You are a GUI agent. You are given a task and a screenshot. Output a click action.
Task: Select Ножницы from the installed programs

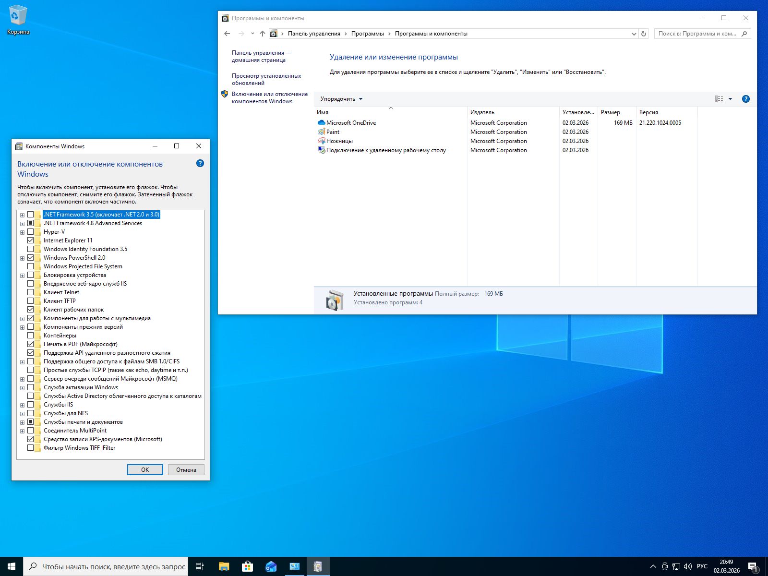[x=339, y=141]
